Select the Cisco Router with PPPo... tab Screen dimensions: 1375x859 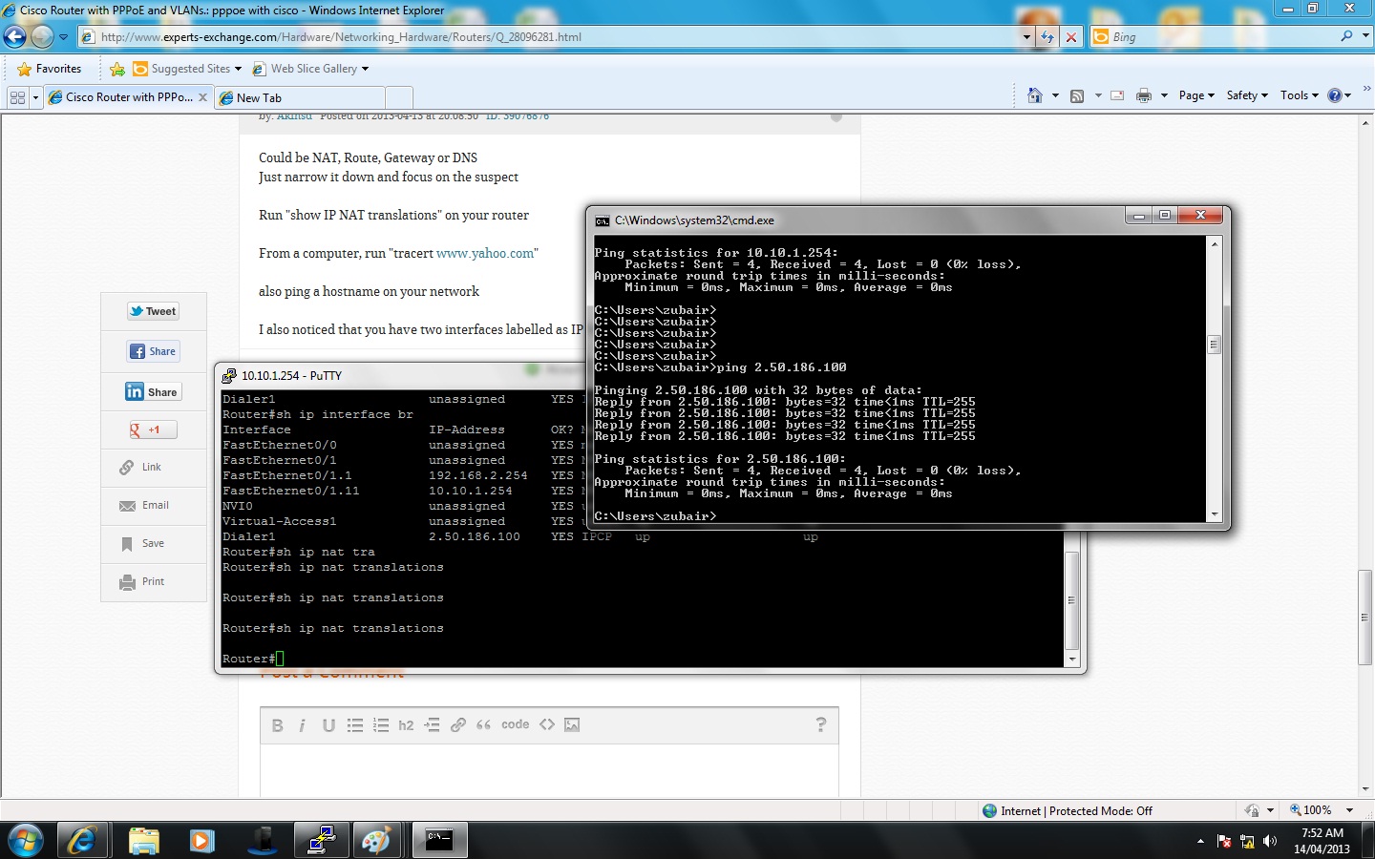128,97
